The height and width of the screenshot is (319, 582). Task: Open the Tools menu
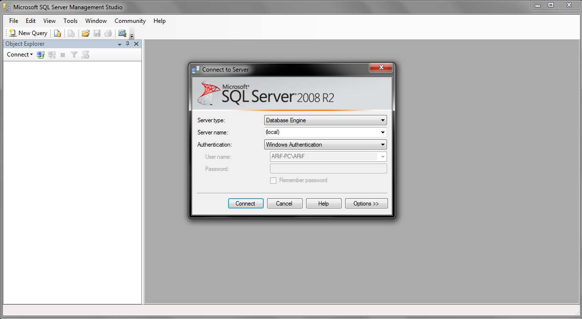click(71, 21)
